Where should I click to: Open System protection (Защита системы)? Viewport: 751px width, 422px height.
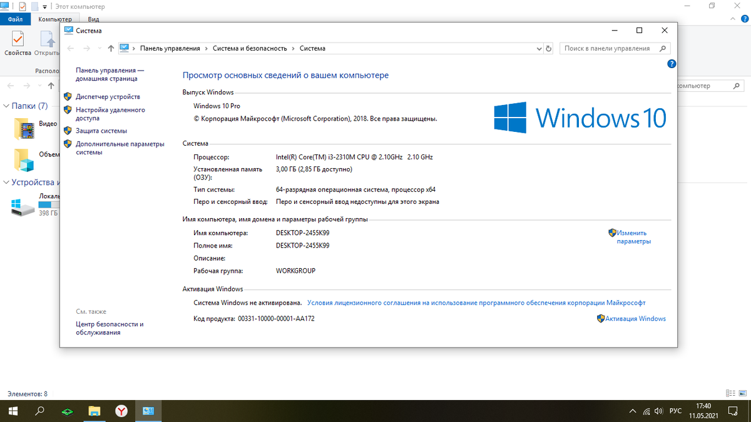pyautogui.click(x=101, y=131)
